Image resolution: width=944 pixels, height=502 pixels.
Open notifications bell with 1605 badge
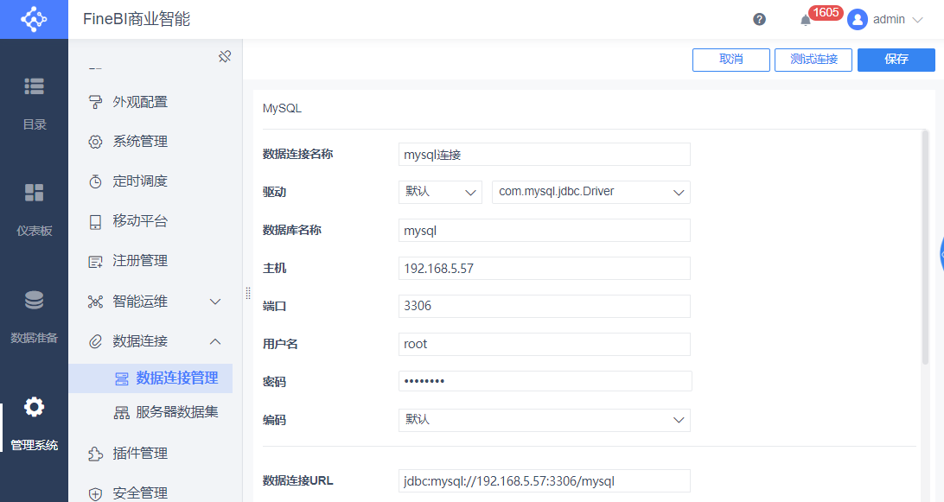806,20
